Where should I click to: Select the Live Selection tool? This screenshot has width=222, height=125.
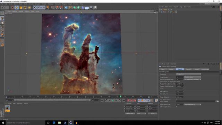(12, 8)
